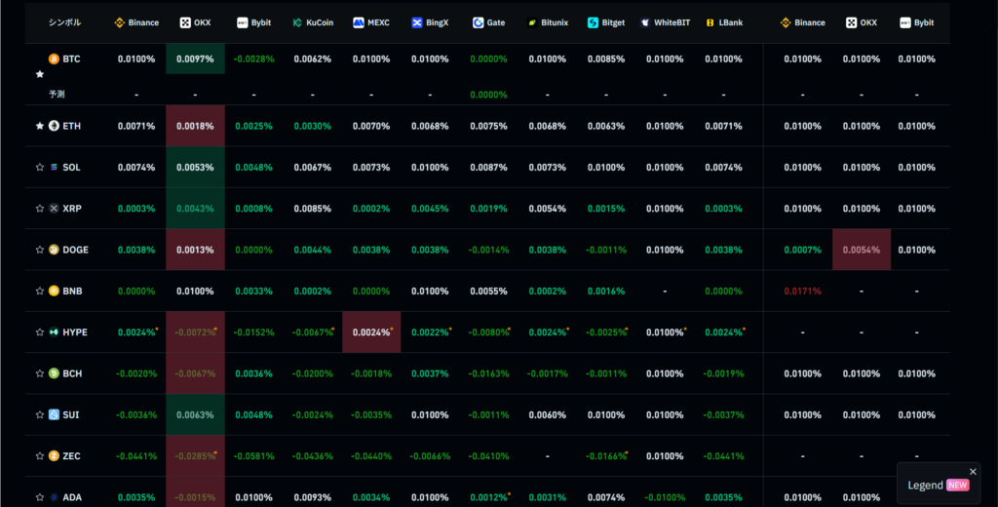The height and width of the screenshot is (507, 998).
Task: Remove ETH from favorites via star
Action: (40, 126)
